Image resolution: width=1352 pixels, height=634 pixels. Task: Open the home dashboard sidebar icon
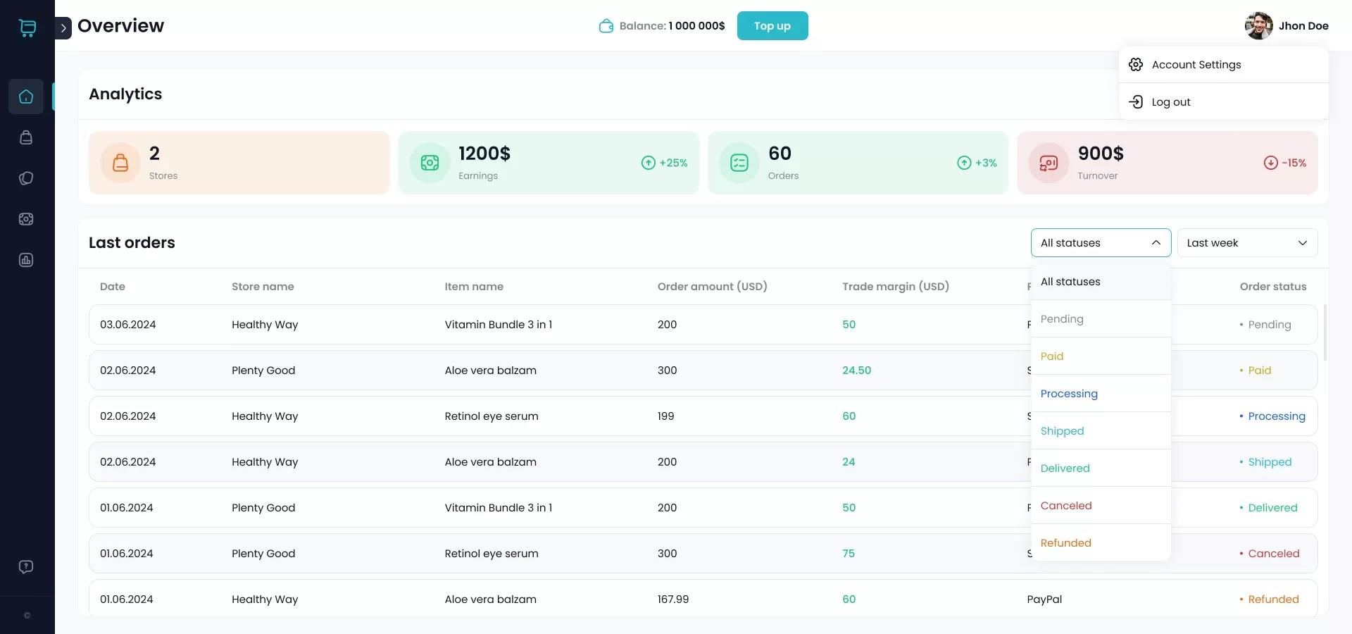tap(26, 97)
